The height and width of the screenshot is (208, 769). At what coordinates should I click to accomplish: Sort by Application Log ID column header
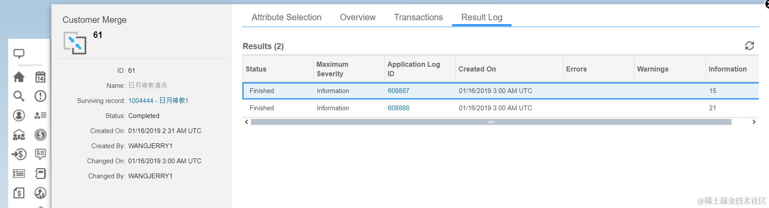coord(420,69)
